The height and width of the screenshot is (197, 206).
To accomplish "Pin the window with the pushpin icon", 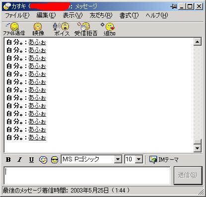I will [174, 6].
